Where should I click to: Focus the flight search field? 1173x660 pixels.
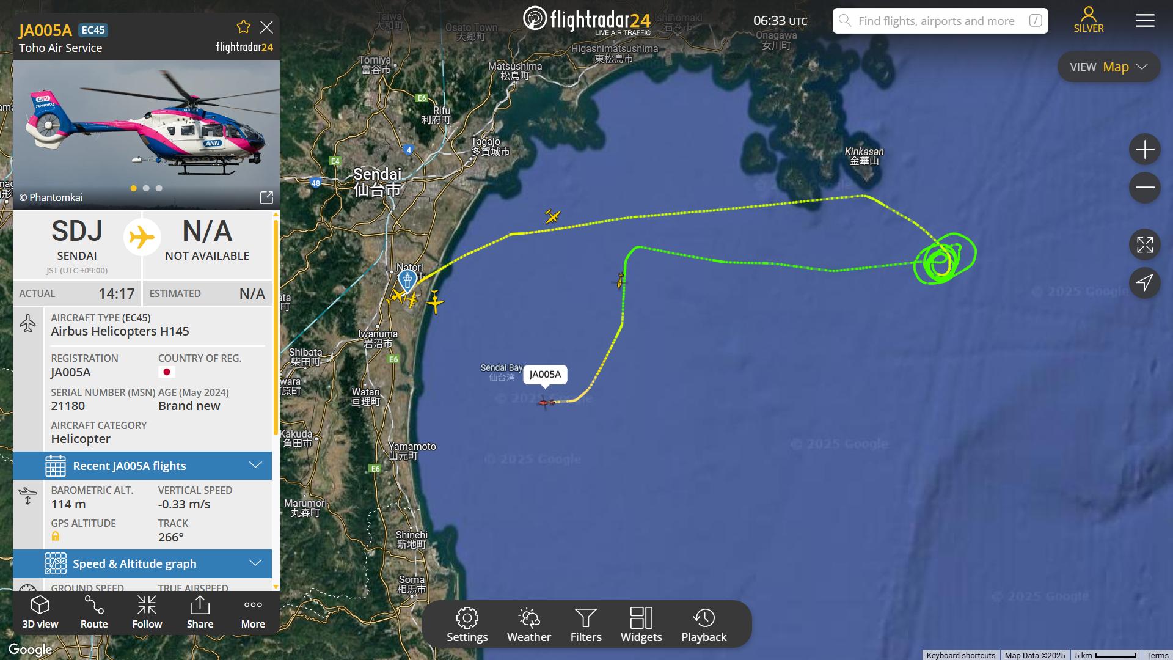click(940, 21)
